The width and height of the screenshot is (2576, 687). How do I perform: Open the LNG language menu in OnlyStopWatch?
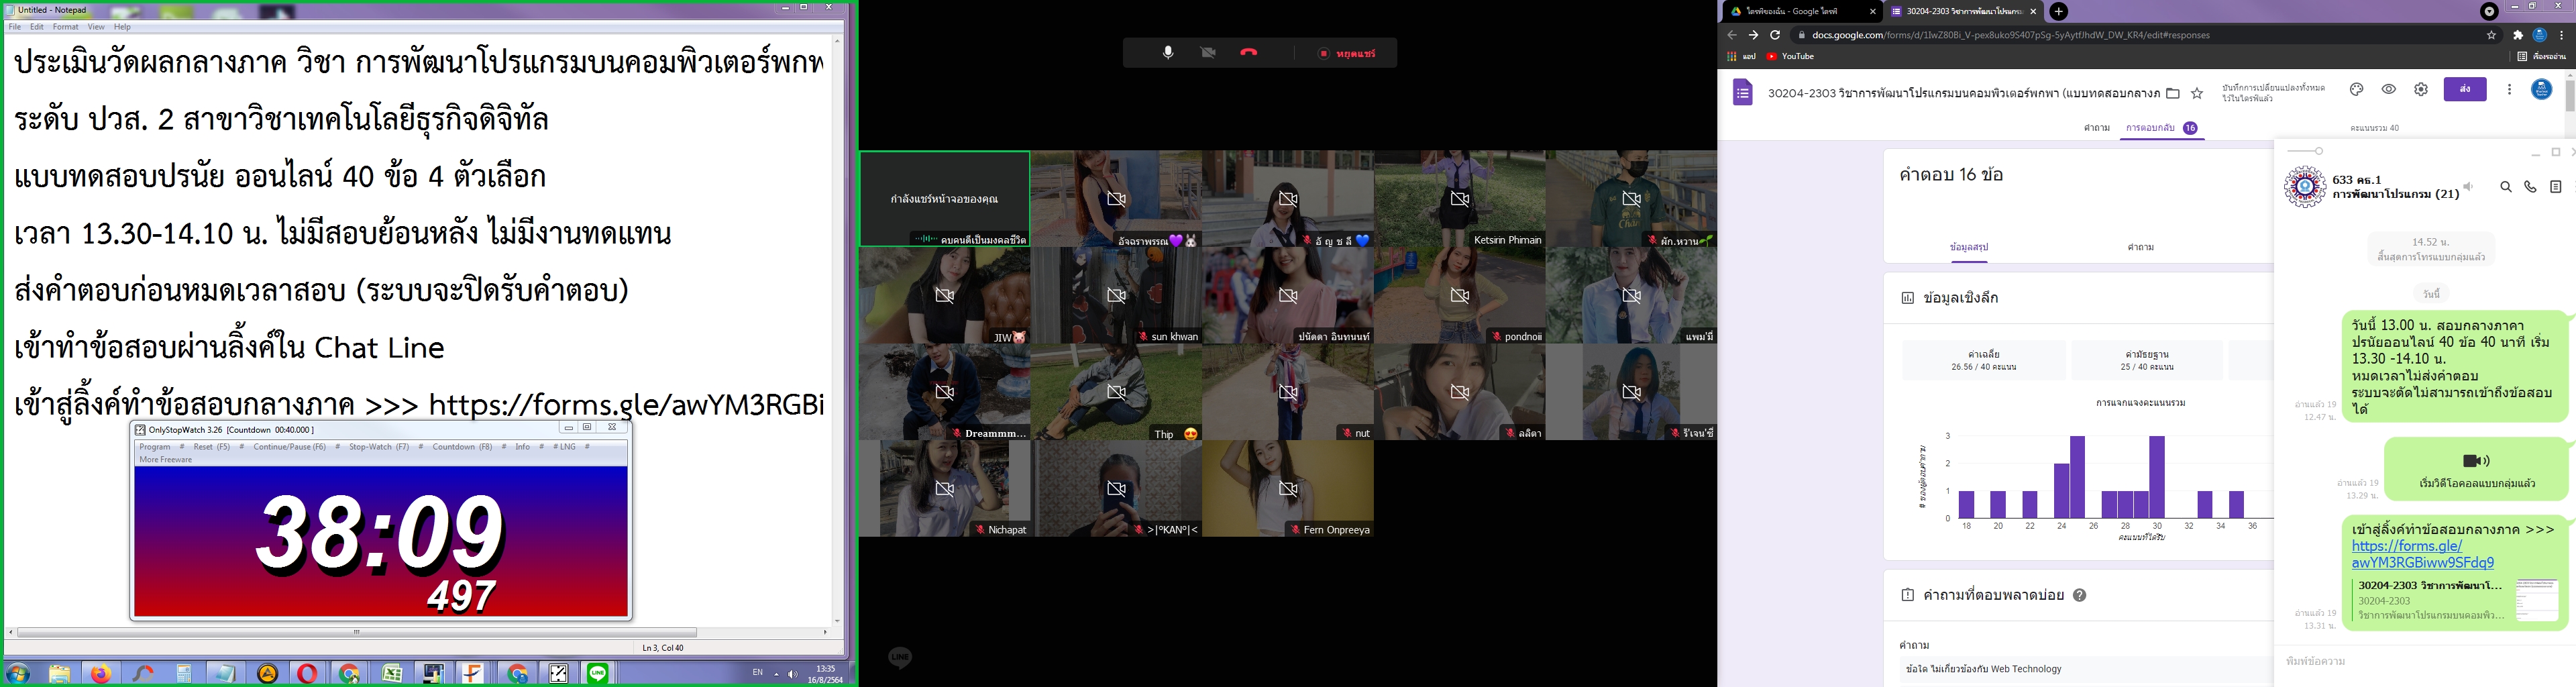(565, 447)
